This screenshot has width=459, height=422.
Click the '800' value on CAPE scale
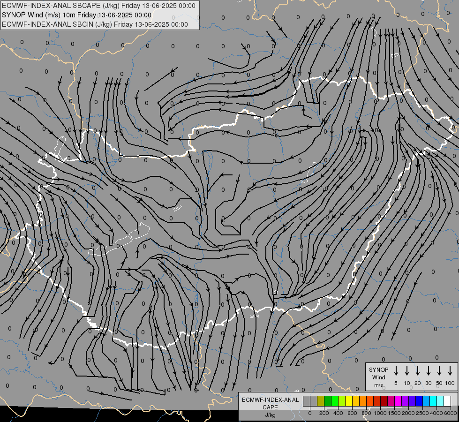pyautogui.click(x=366, y=413)
